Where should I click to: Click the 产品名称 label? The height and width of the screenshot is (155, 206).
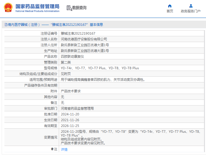pyautogui.click(x=51, y=57)
